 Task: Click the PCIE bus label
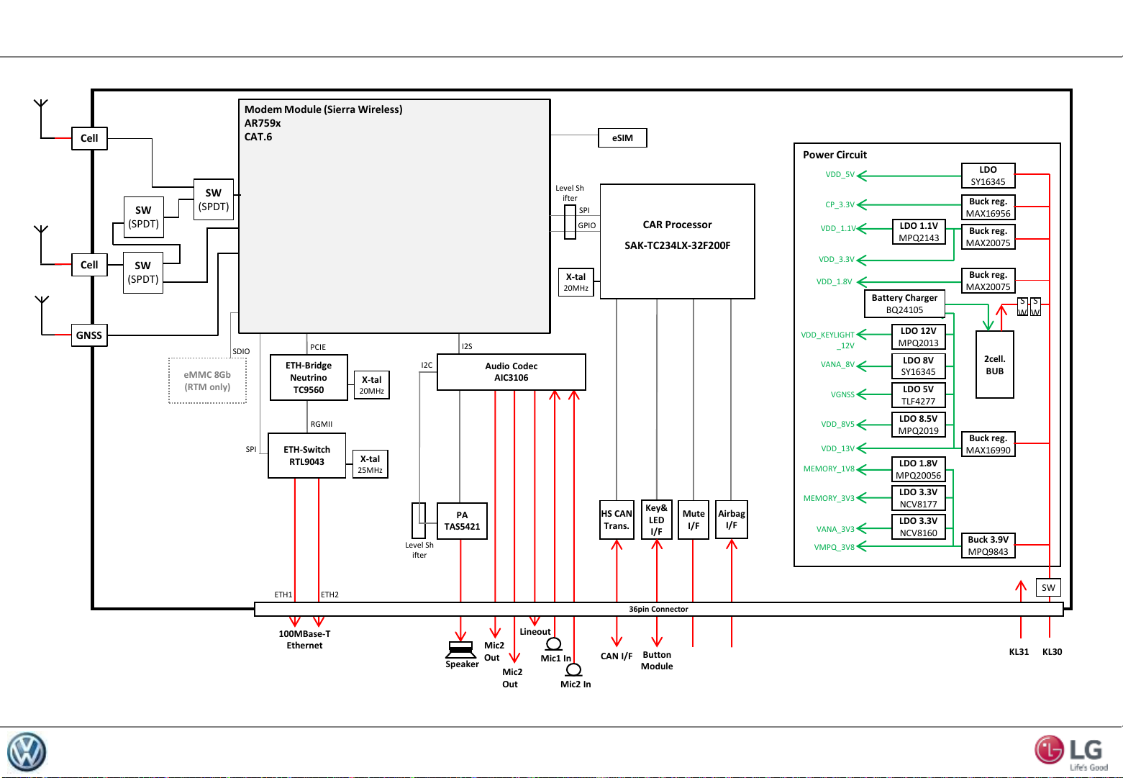[318, 347]
